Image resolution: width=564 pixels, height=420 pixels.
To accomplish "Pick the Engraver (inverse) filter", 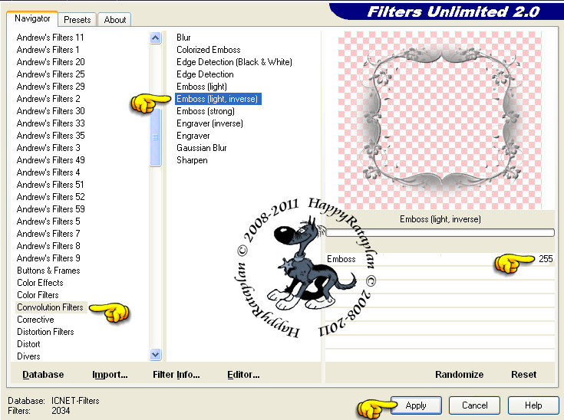I will [209, 123].
